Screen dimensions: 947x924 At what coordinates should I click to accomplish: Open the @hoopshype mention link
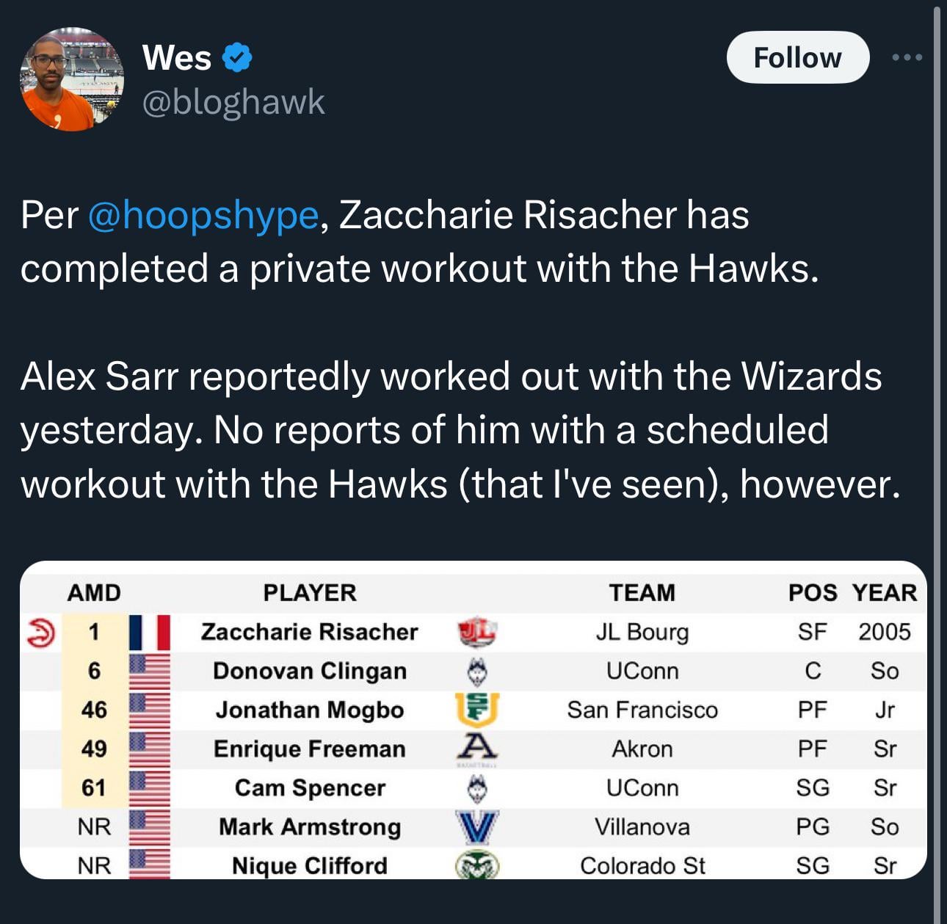point(203,215)
